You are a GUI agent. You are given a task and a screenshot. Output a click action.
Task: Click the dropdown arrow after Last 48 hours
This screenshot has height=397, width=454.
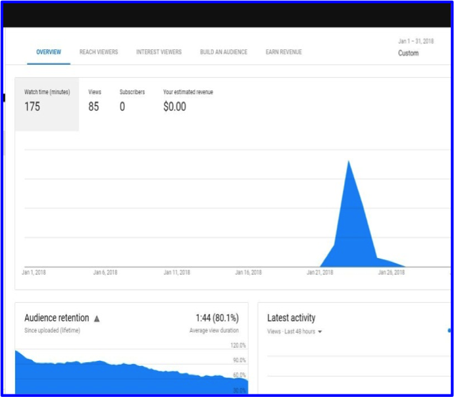click(x=320, y=332)
